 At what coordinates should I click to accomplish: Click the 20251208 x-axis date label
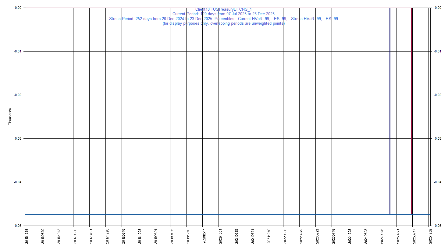coord(430,236)
